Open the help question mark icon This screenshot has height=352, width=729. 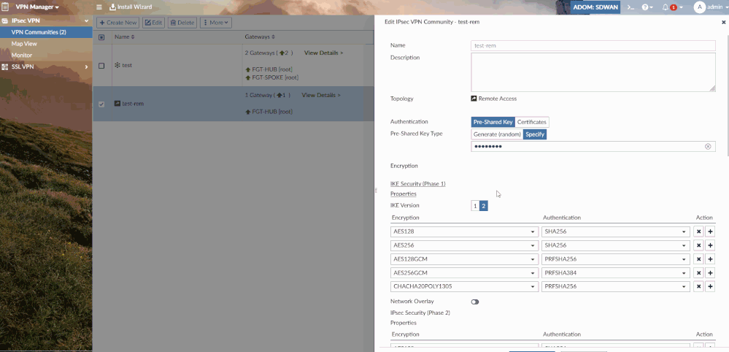coord(645,7)
